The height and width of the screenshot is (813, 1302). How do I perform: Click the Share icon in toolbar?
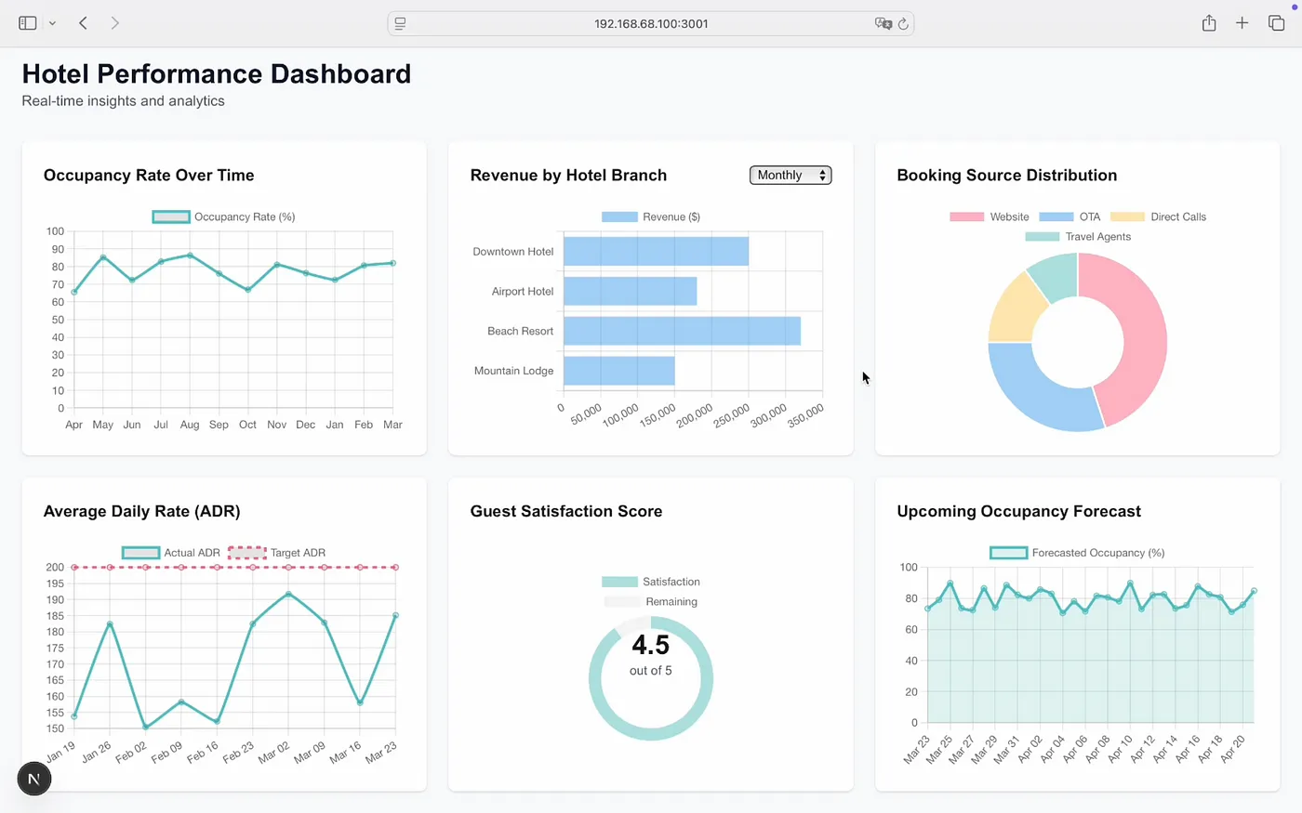pos(1208,23)
